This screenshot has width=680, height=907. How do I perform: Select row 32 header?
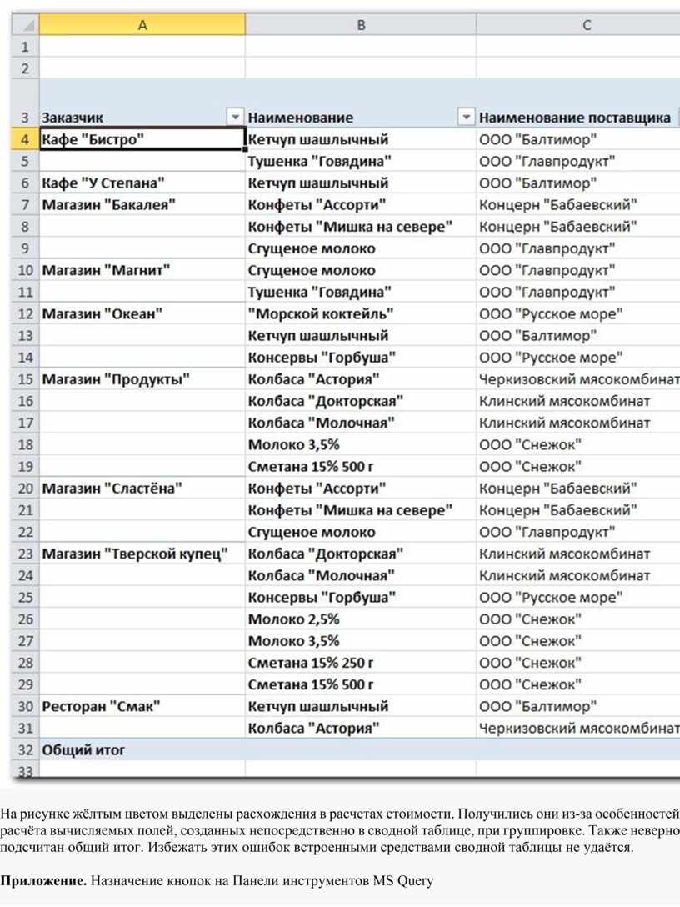[x=25, y=750]
